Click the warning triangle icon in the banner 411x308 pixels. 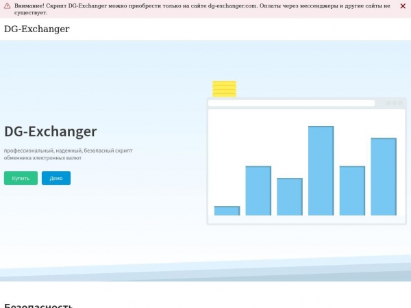[x=7, y=5]
